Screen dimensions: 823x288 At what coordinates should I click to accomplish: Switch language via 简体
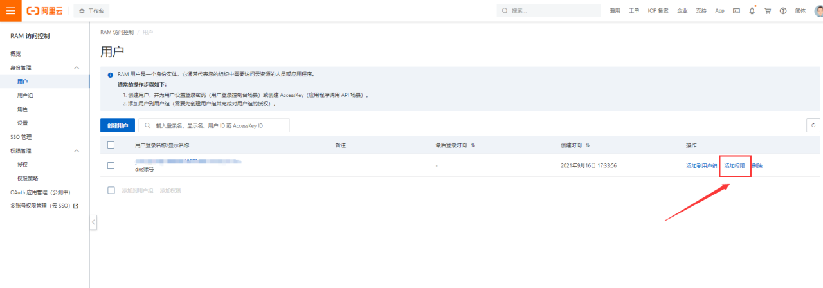[800, 11]
